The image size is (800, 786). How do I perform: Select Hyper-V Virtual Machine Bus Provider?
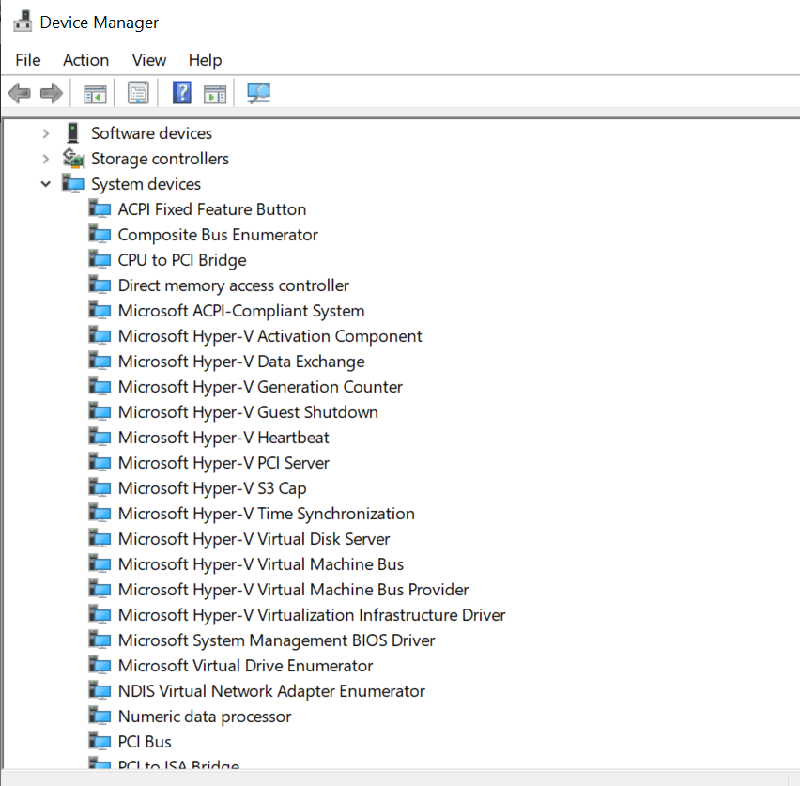coord(293,590)
